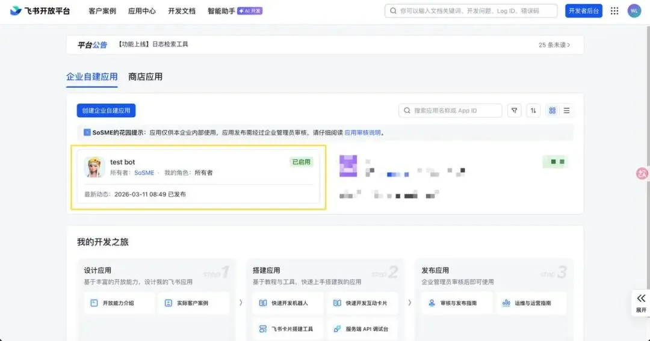Click the AI 开发 badge
Viewport: 650px width, 341px height.
tap(250, 11)
